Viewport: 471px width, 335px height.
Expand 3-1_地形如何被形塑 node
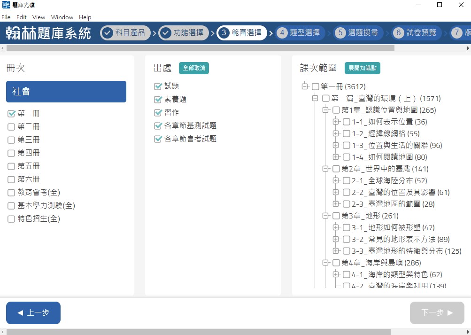click(x=336, y=227)
